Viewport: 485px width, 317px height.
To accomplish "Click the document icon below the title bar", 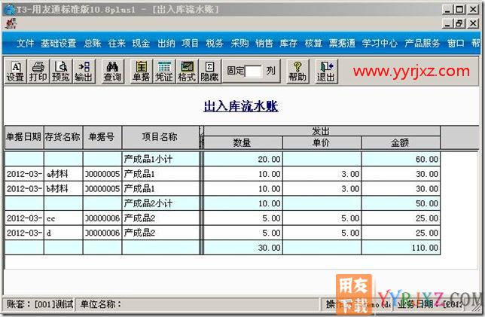I will tap(11, 23).
